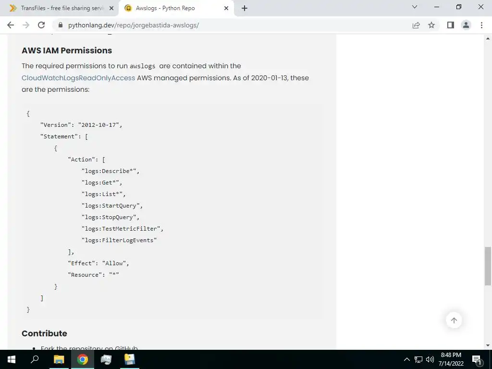Click the "logs:StopQuery" code line

[x=111, y=217]
